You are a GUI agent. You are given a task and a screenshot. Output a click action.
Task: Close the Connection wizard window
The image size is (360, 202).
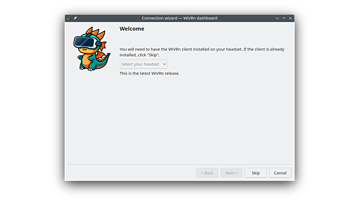(x=290, y=18)
